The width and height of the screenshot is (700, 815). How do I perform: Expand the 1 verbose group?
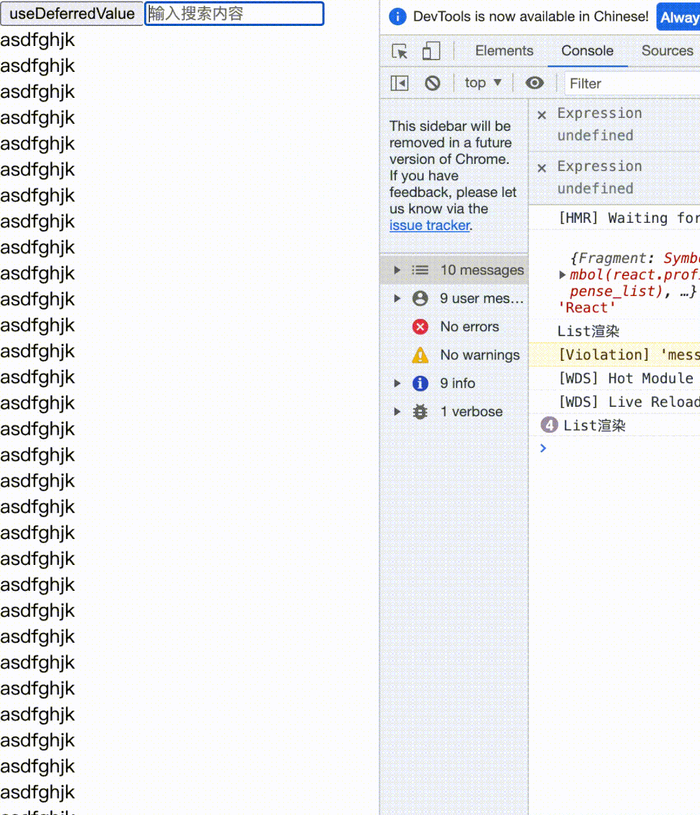(x=397, y=411)
